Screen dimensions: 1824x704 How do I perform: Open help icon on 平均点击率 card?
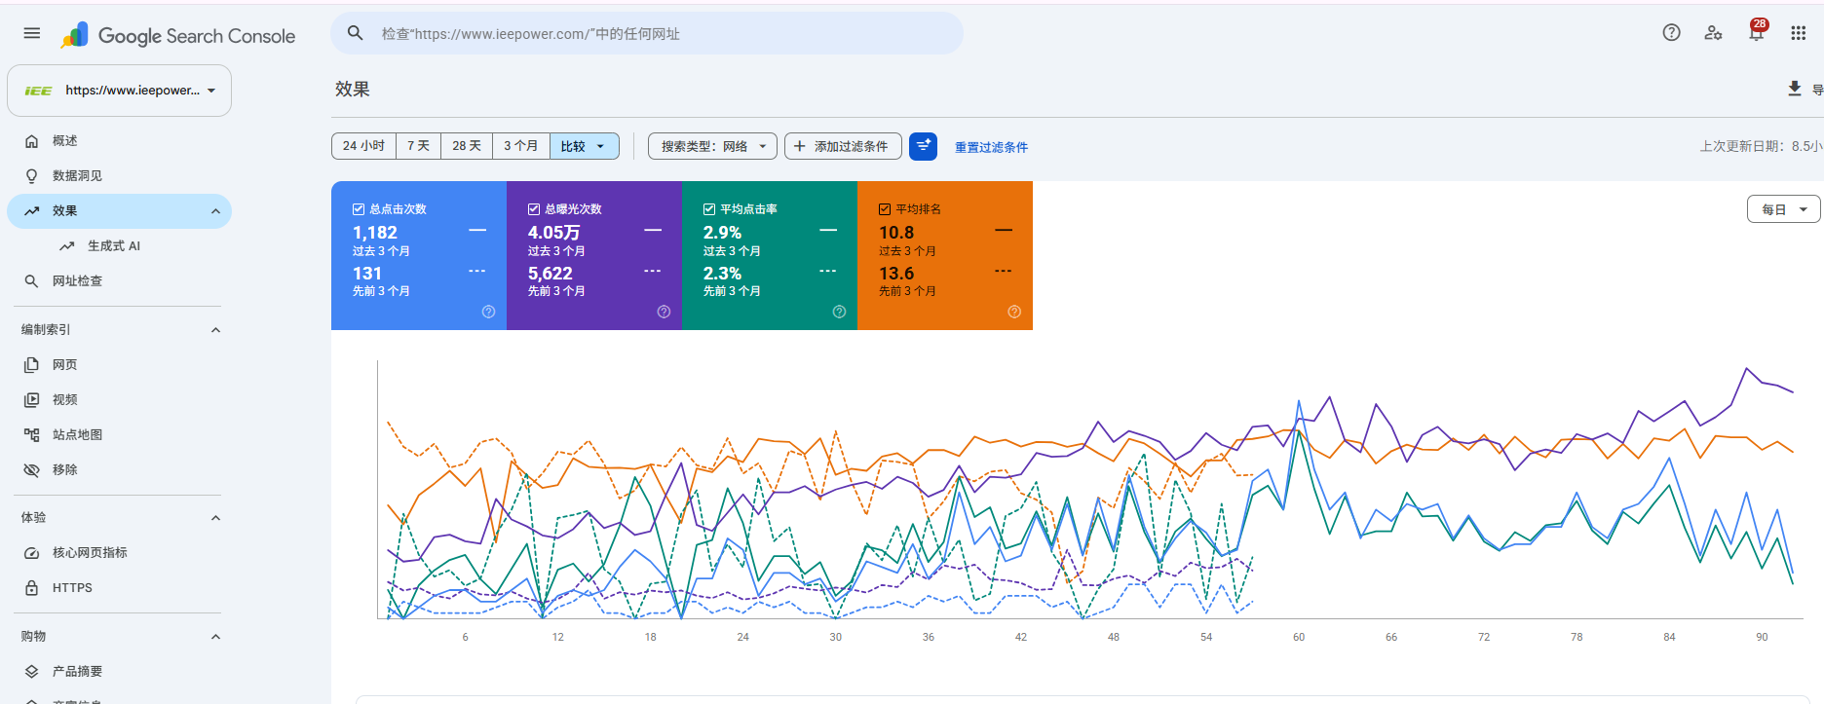(839, 312)
